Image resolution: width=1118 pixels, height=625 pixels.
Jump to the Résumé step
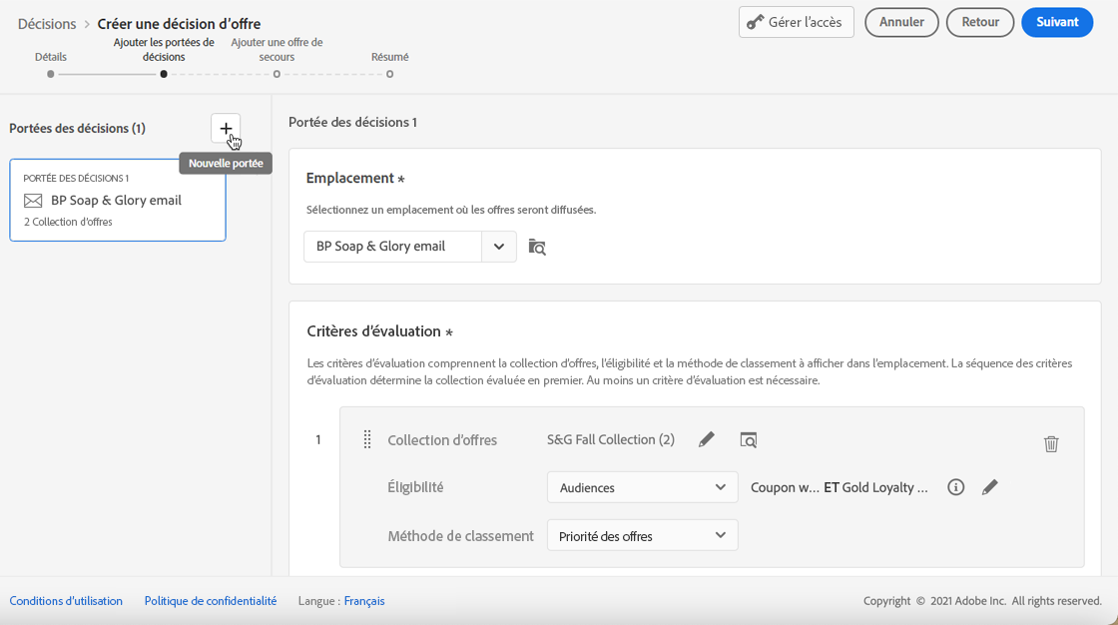389,73
